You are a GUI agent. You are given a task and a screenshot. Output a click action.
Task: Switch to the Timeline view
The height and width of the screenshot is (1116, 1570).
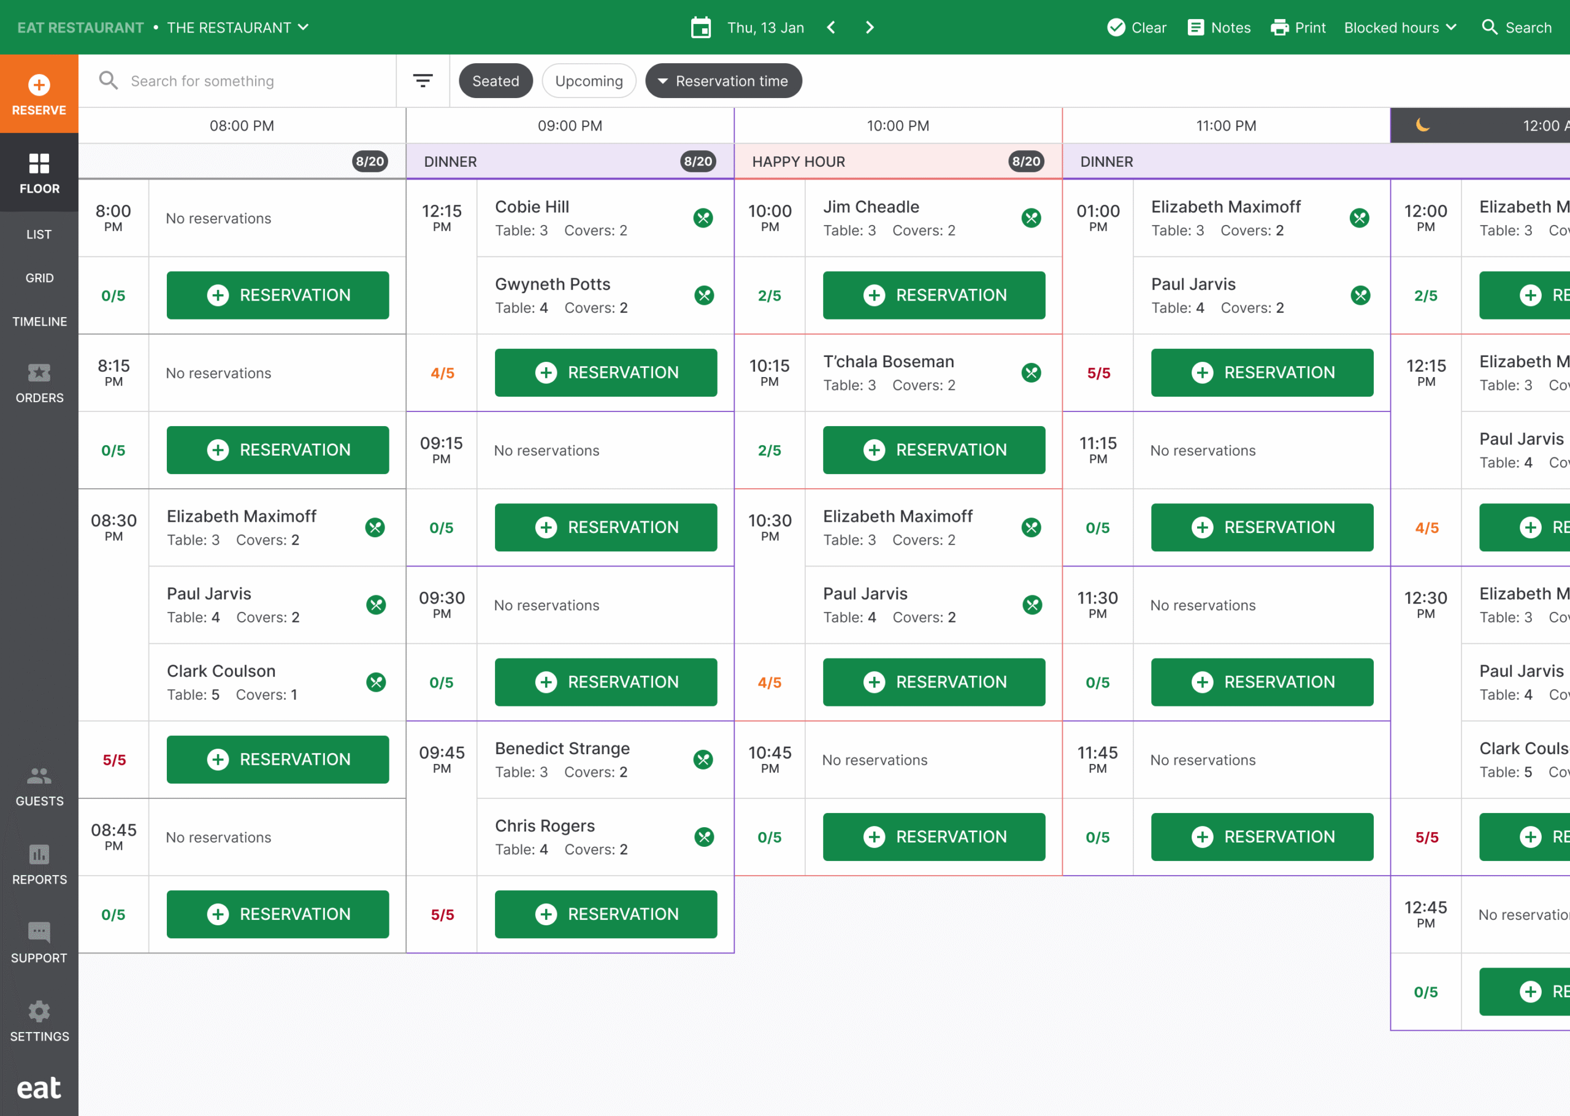[39, 321]
